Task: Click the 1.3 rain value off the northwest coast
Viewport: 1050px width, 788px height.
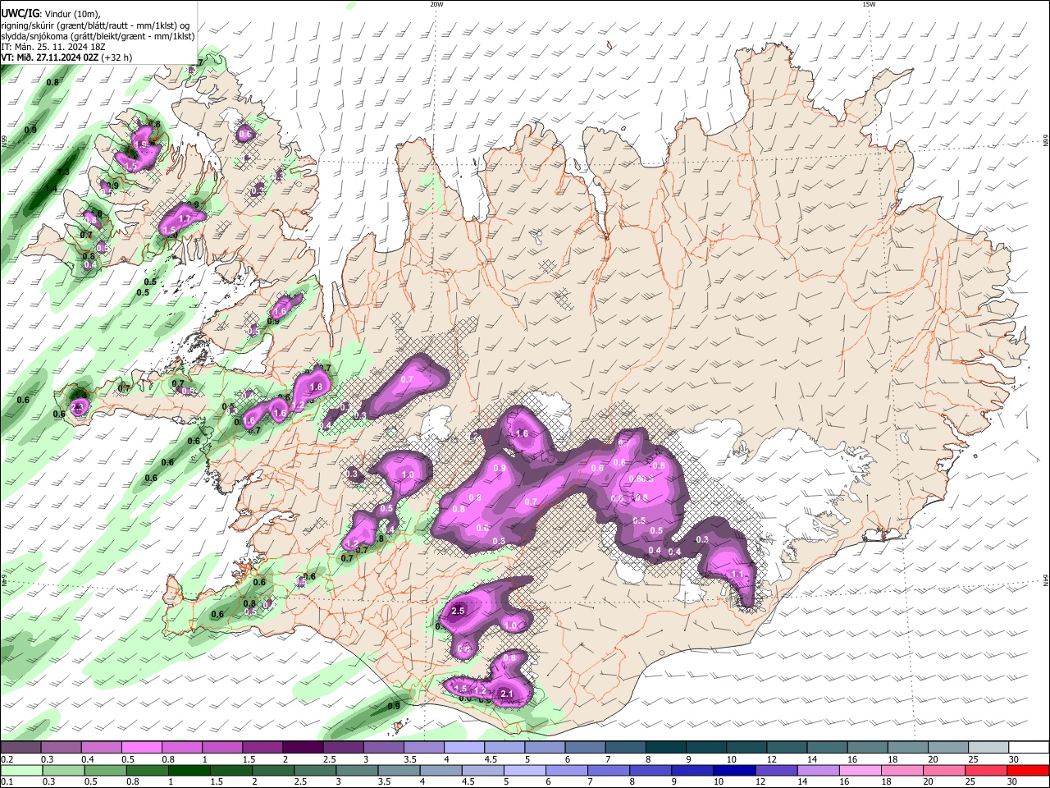Action: [63, 172]
